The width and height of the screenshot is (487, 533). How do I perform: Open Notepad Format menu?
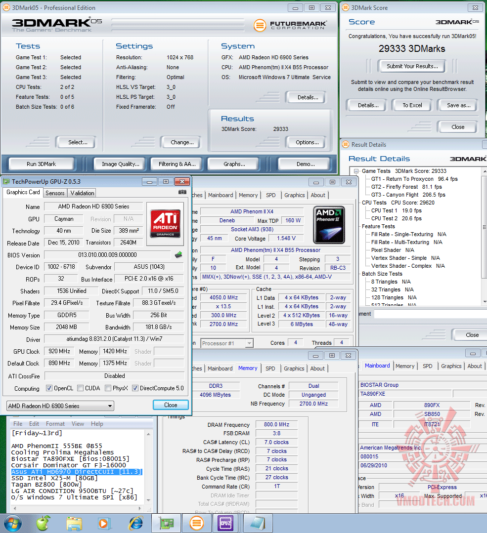(x=55, y=424)
